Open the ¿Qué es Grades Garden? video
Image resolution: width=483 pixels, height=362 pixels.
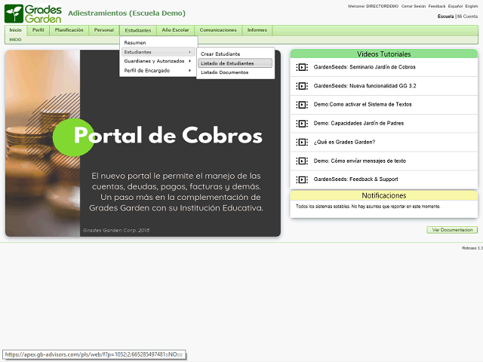coord(344,142)
